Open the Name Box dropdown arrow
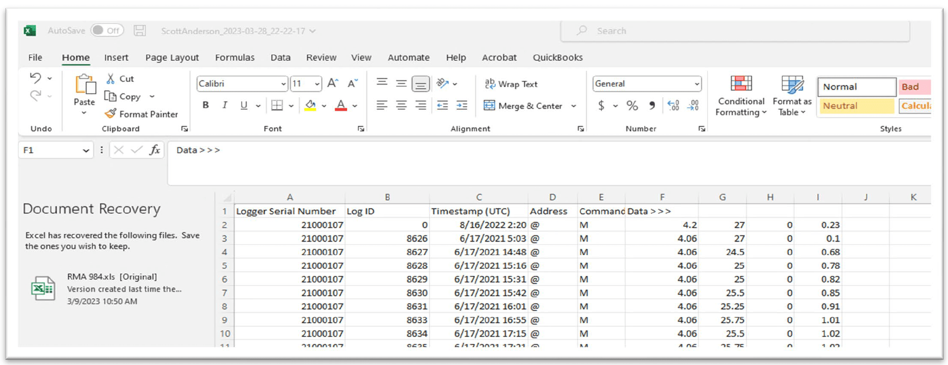Screen dimensions: 948x365 click(x=86, y=150)
